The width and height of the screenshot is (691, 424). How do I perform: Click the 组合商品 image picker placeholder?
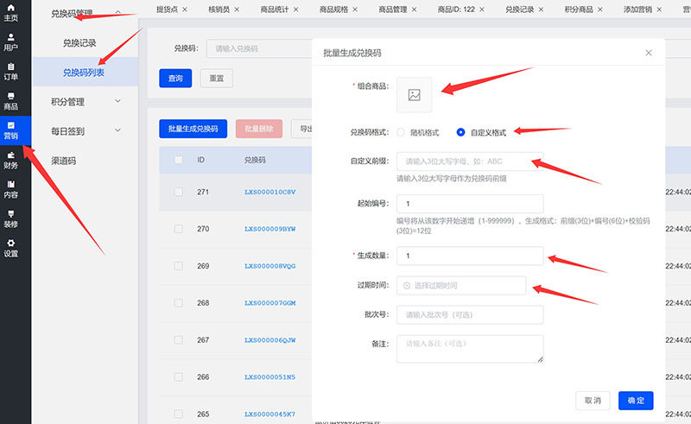pyautogui.click(x=414, y=95)
